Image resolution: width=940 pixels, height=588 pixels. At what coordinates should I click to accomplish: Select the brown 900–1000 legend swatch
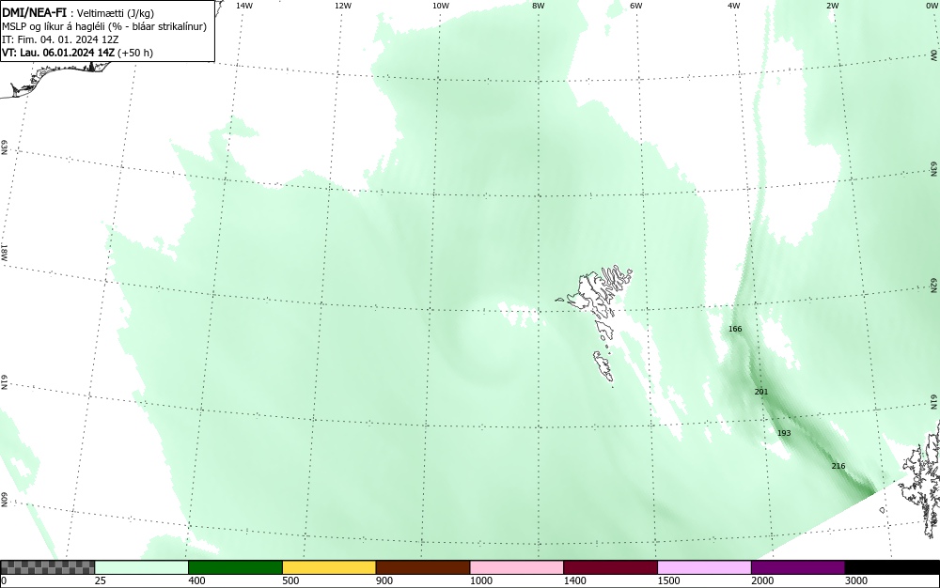click(x=423, y=567)
